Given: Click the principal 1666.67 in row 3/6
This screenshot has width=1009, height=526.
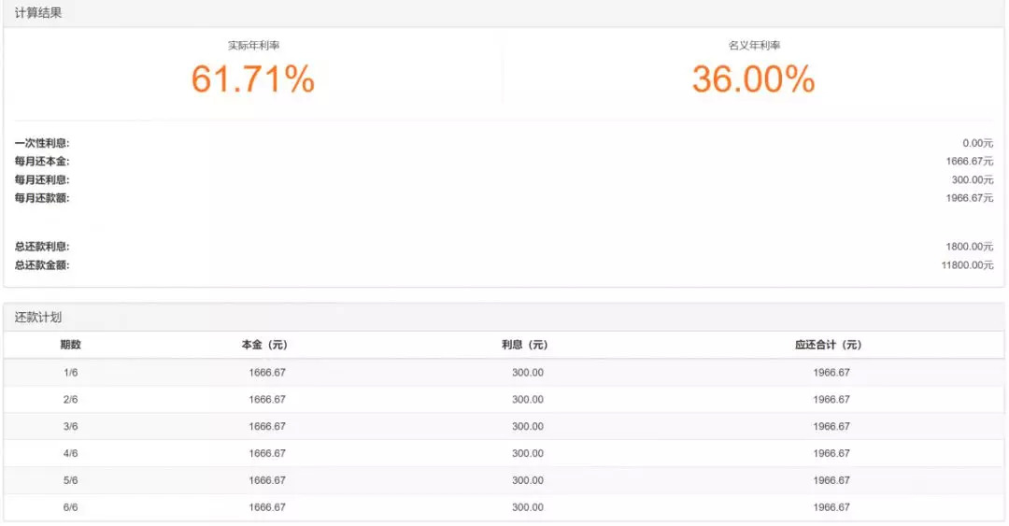Looking at the screenshot, I should 267,427.
